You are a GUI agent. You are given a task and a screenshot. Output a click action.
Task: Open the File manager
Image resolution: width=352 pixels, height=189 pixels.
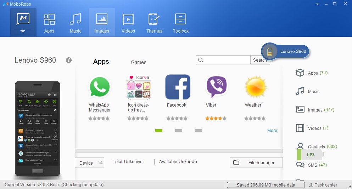pyautogui.click(x=256, y=162)
